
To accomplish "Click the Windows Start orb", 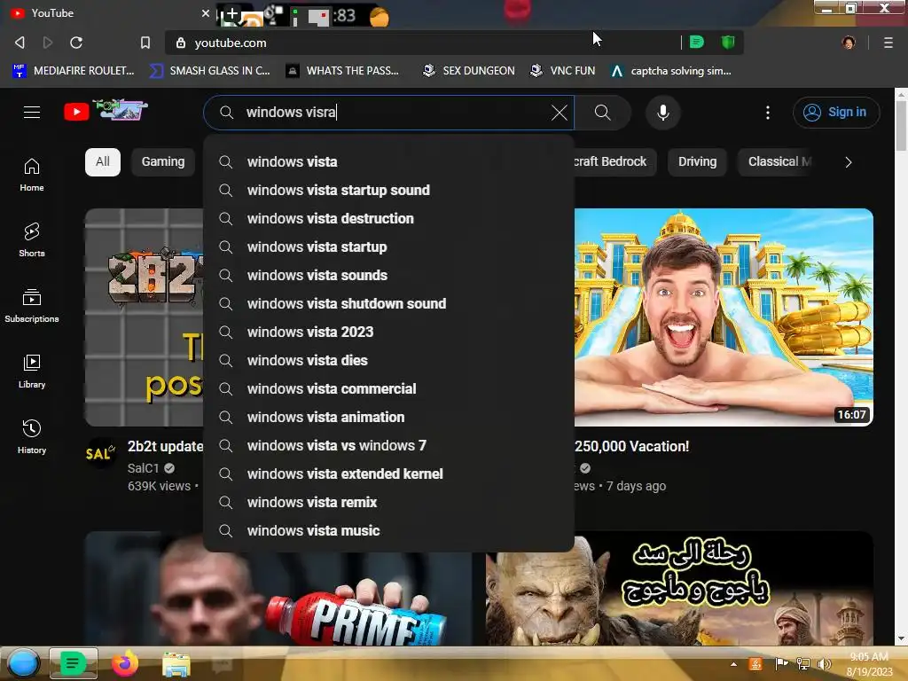I will tap(23, 663).
